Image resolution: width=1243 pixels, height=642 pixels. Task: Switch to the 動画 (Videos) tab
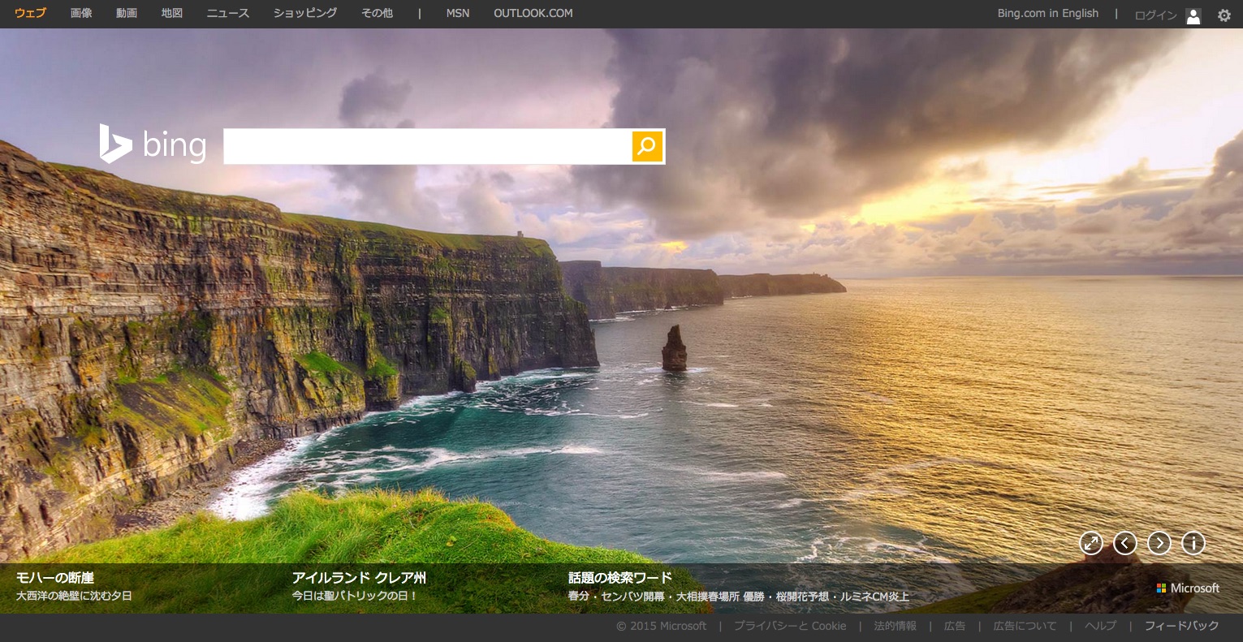click(127, 14)
